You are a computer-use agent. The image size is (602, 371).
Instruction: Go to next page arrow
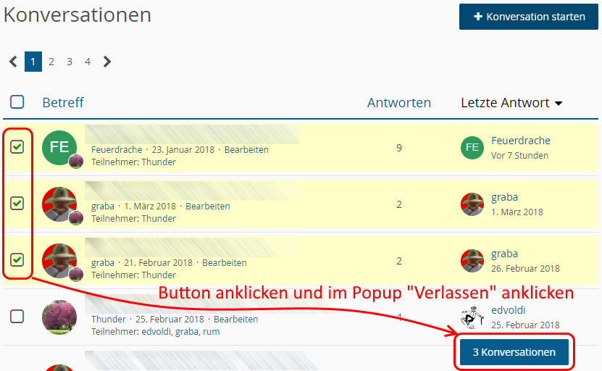click(107, 62)
